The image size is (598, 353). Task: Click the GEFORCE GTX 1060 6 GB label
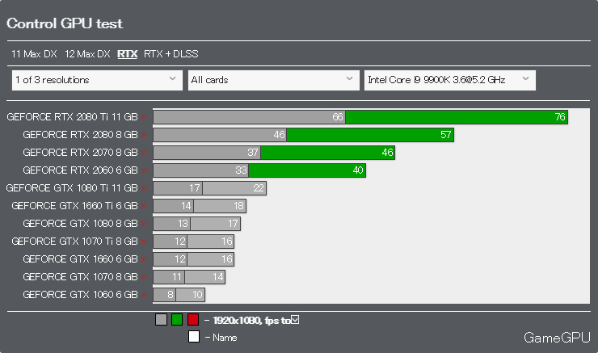coord(80,295)
